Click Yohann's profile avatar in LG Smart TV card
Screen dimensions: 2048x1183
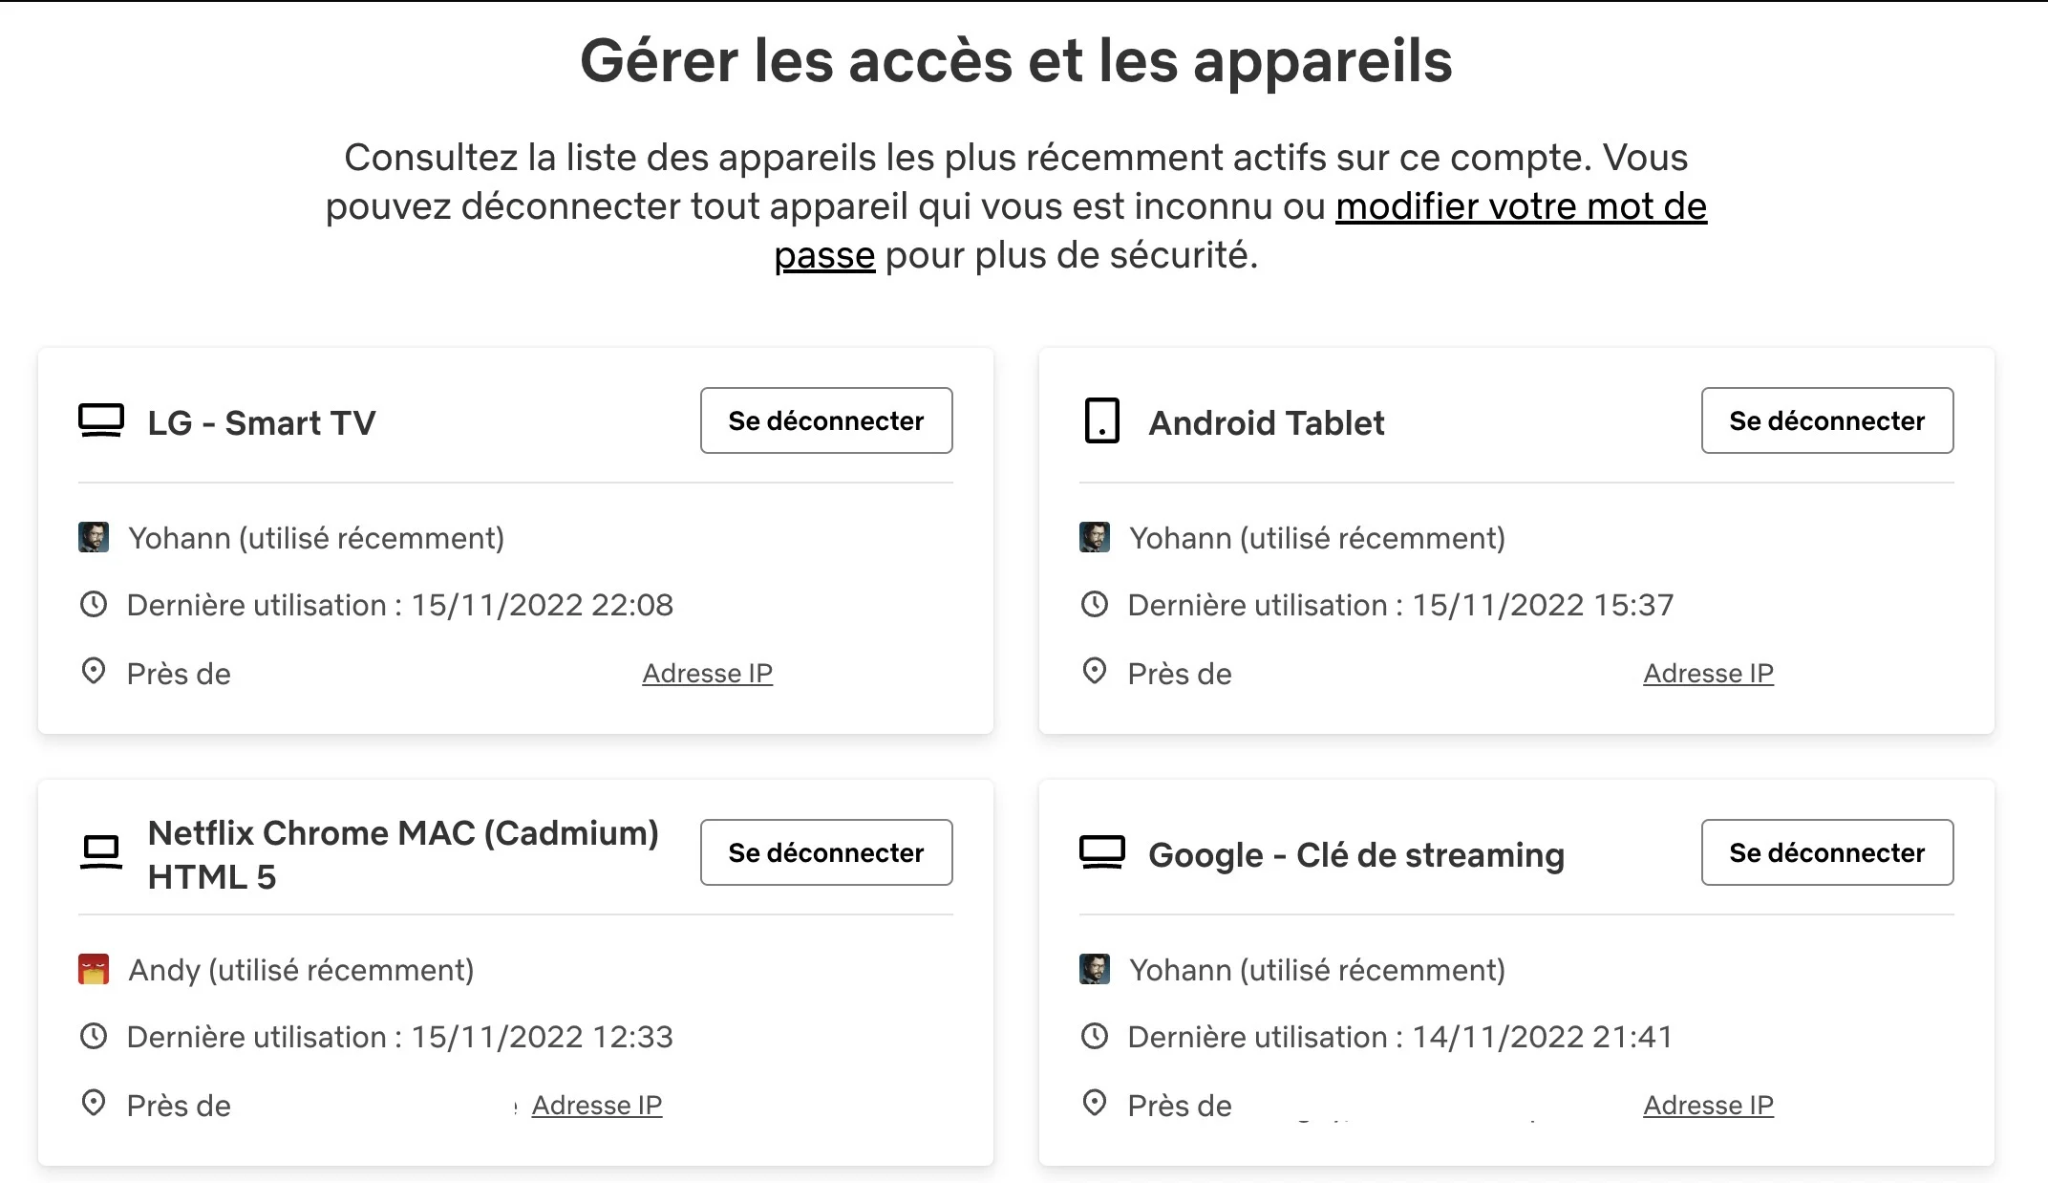(x=94, y=537)
